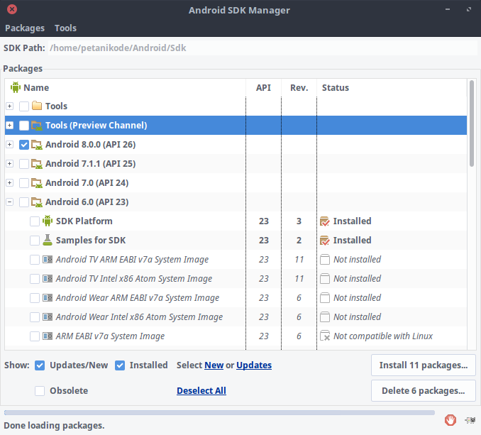Click the loading progress bar
Screen dimensions: 481x435
(x=219, y=412)
